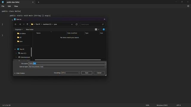Screen dimensions: 191x107
Task: Open the Edit menu in Notepad
Action: (x=9, y=6)
